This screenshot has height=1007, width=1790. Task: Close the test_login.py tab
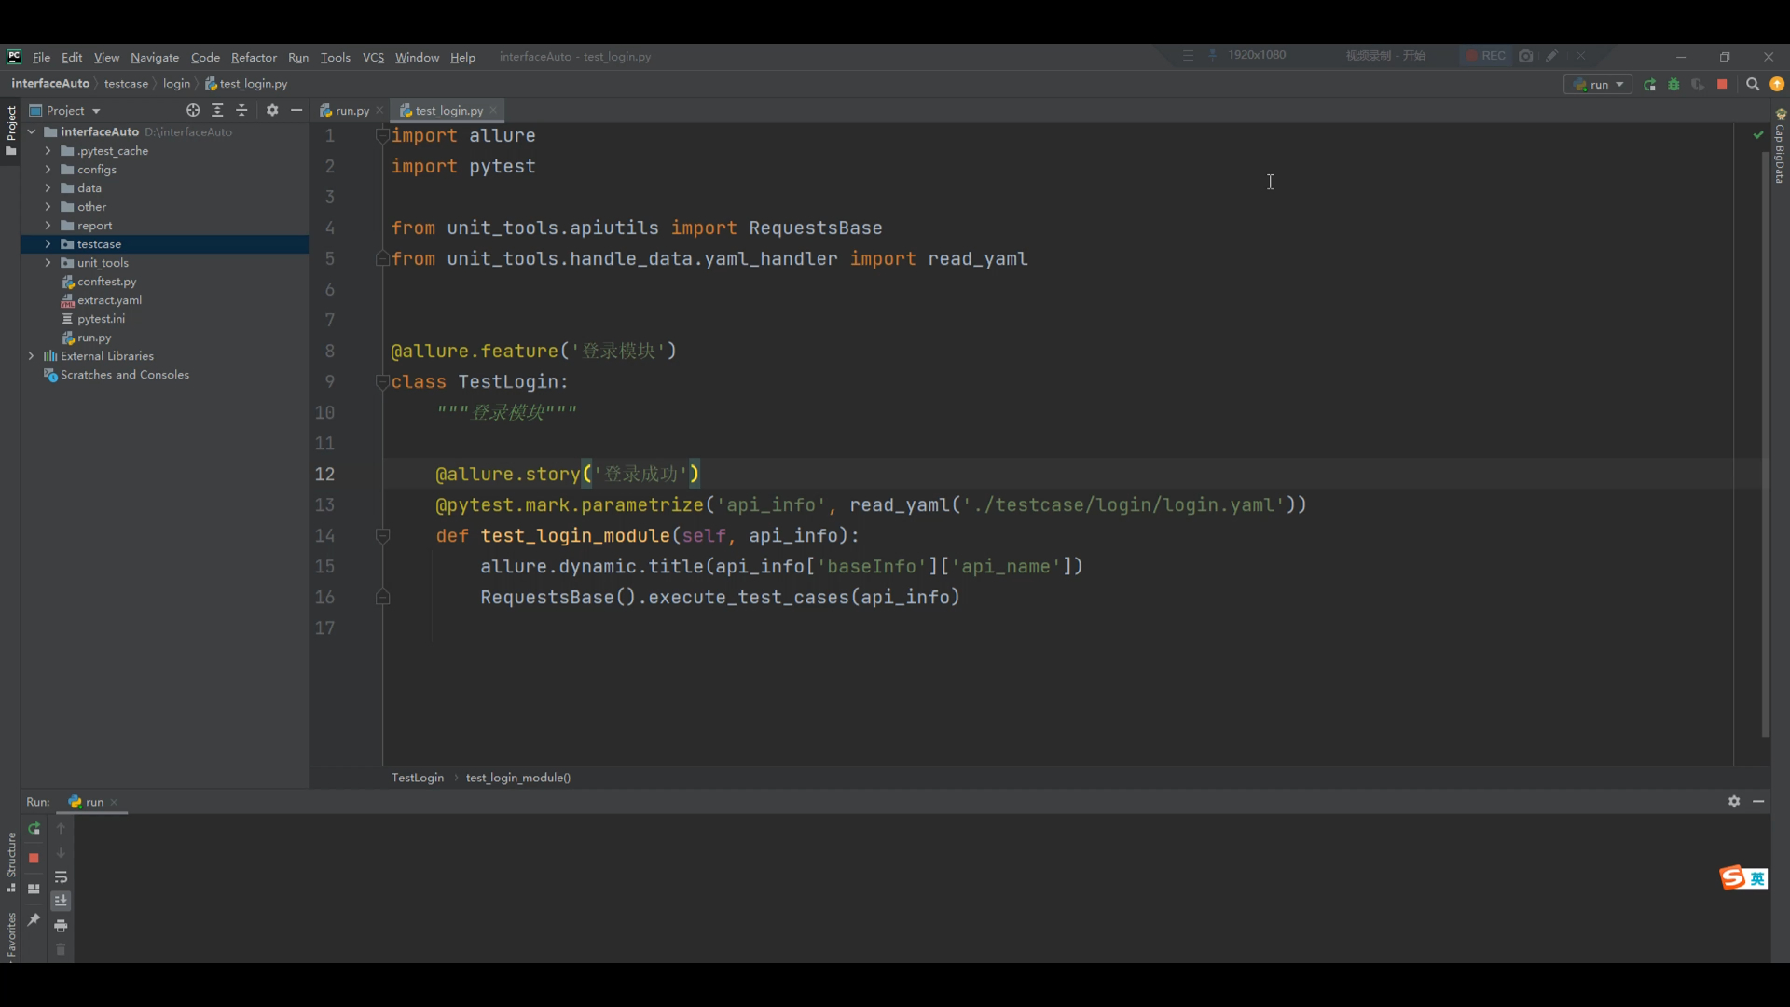pyautogui.click(x=494, y=111)
